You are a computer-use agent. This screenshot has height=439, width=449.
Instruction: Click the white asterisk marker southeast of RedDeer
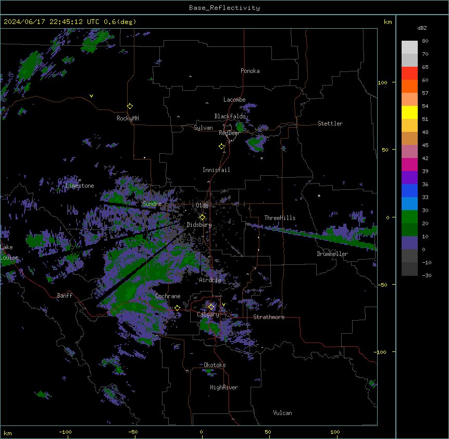pos(261,158)
